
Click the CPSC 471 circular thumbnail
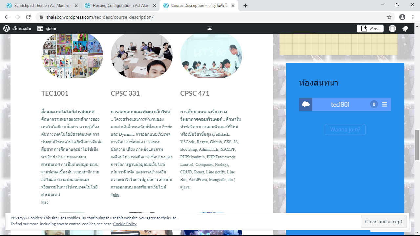[211, 55]
